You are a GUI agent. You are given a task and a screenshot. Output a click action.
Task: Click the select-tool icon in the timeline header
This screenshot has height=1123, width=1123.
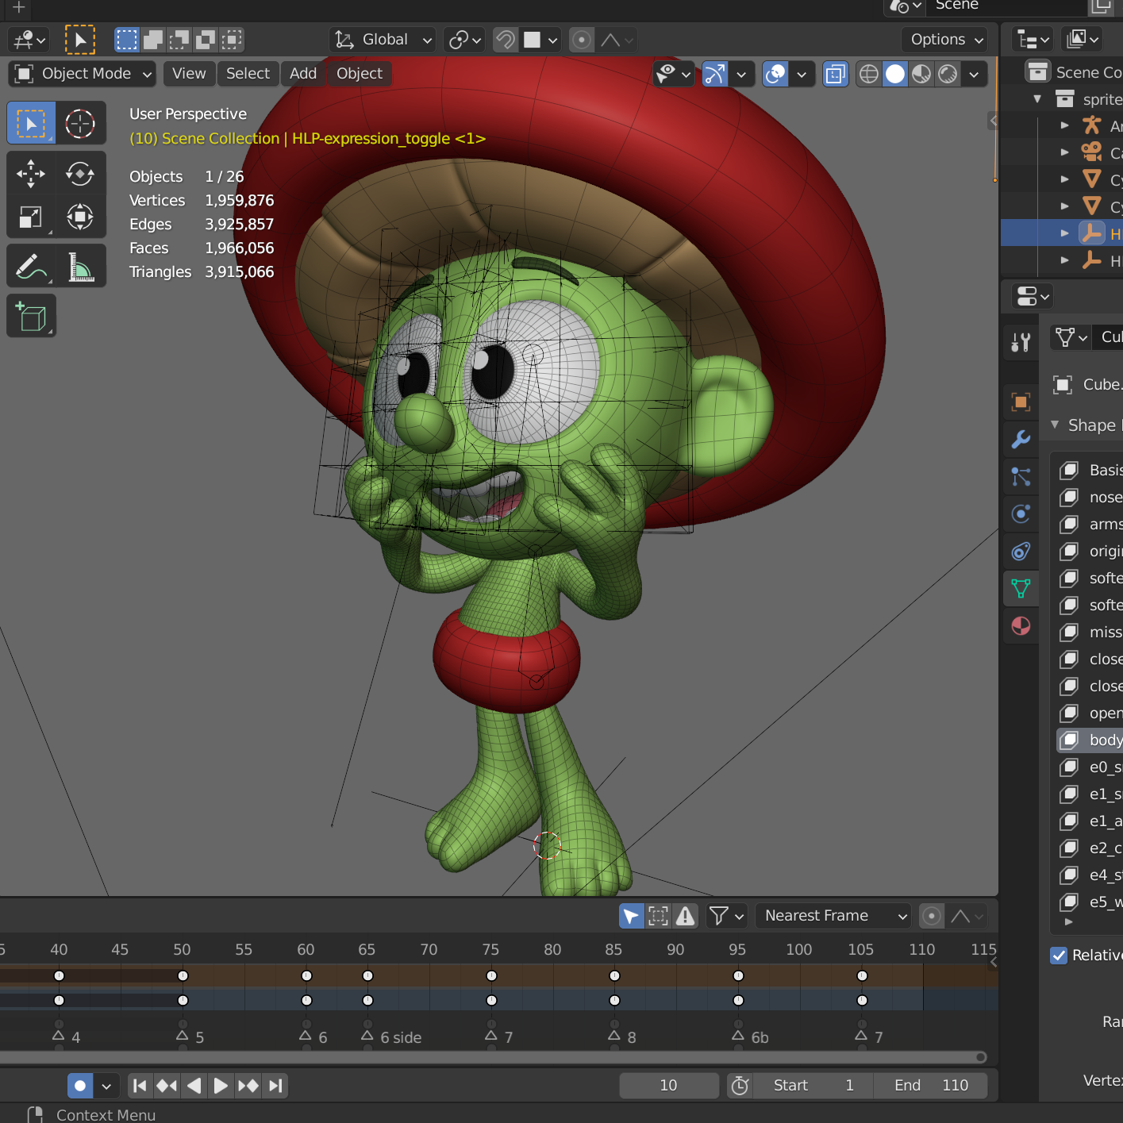click(x=631, y=916)
